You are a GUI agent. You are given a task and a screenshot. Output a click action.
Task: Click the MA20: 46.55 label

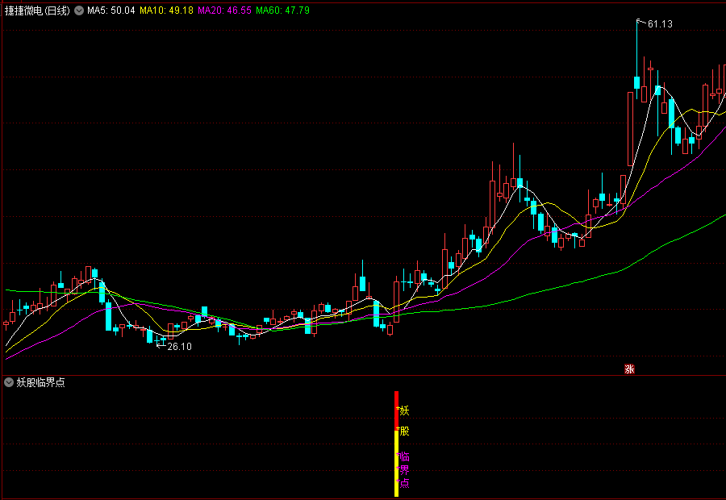224,10
